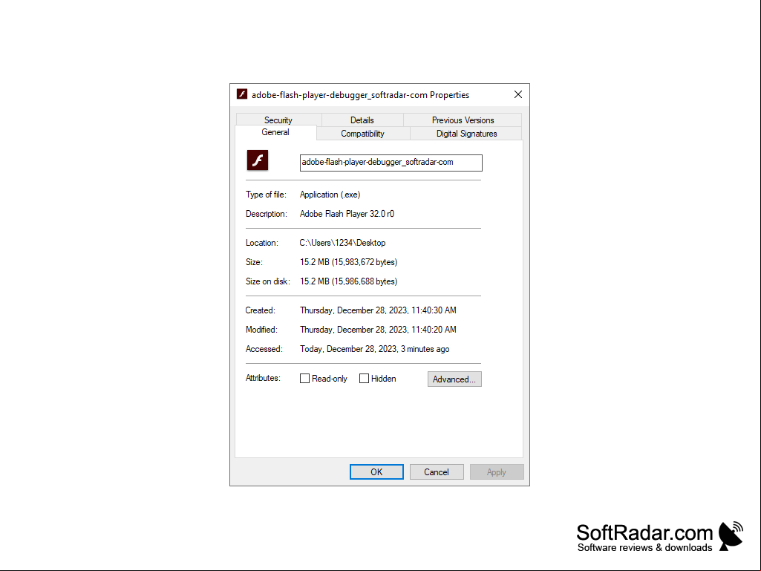The image size is (761, 571).
Task: Confirm with the OK button
Action: point(376,472)
